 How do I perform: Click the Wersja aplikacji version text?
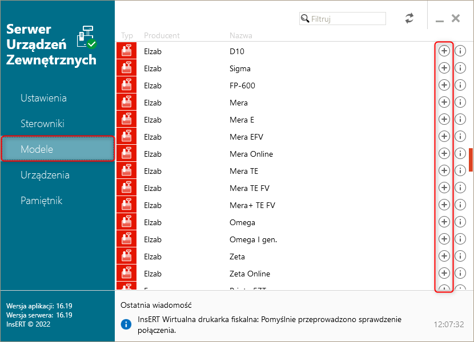[x=39, y=306]
